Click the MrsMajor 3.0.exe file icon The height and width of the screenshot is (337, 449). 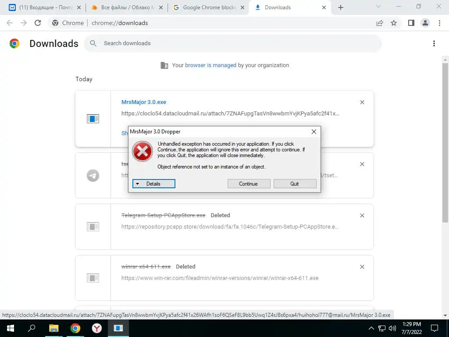coord(93,118)
